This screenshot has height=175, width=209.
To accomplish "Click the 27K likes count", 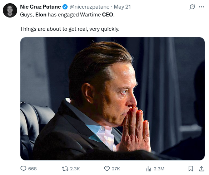I will (x=116, y=169).
